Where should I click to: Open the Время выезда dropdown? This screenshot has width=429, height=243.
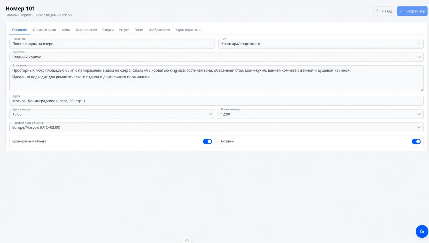pyautogui.click(x=321, y=114)
